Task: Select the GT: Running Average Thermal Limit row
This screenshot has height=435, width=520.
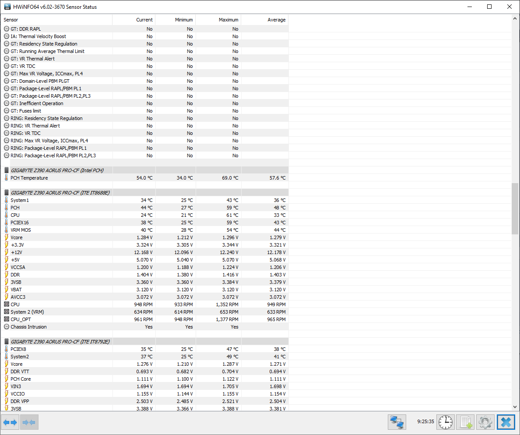Action: point(144,51)
